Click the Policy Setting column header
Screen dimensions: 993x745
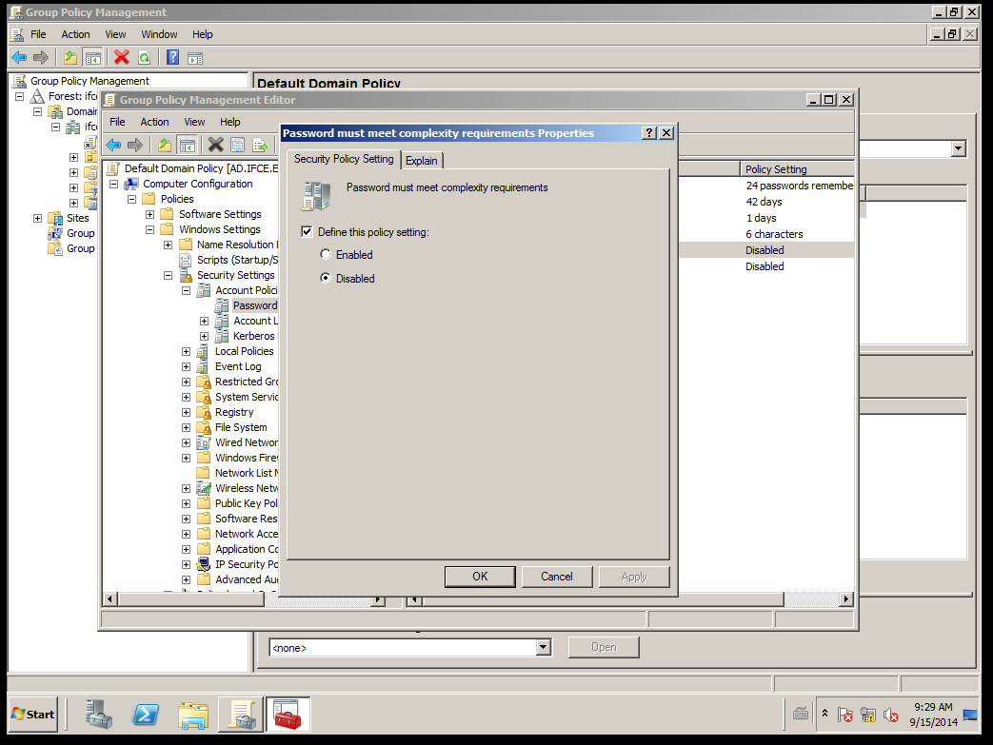(x=797, y=169)
